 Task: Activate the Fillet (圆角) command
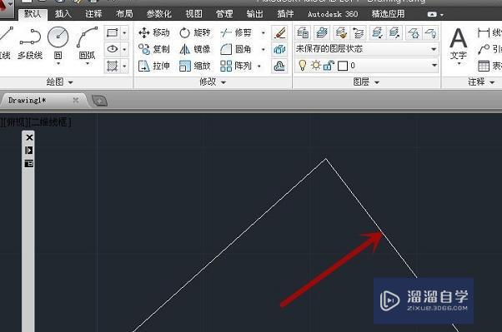tap(236, 49)
